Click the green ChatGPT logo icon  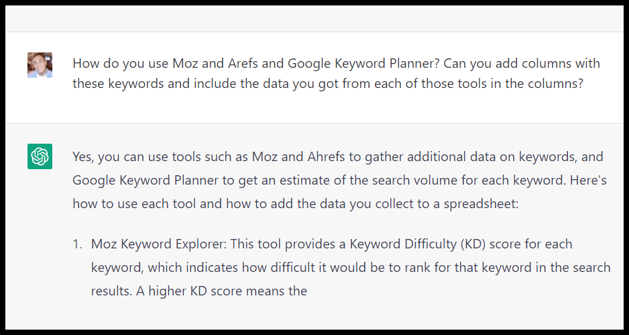pos(40,157)
